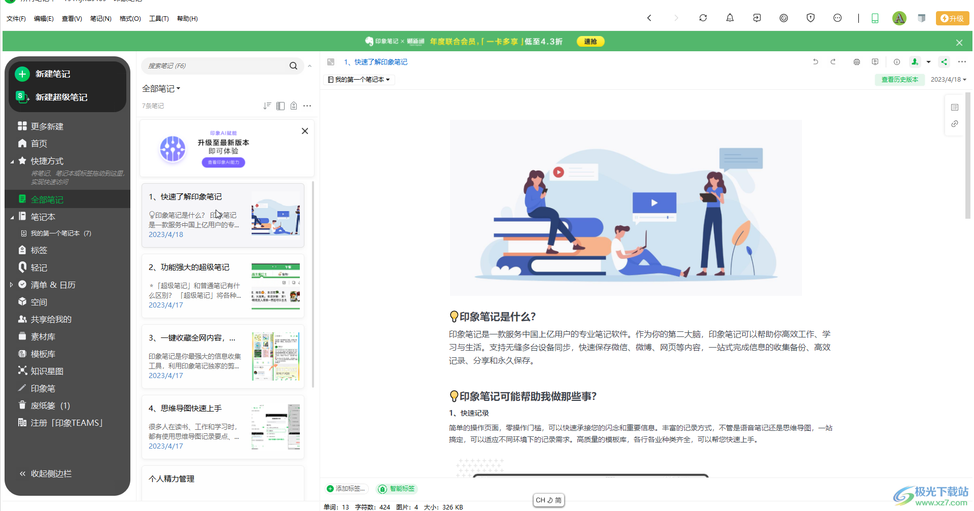Open the note 3、一键收藏全网内容
974x511 pixels.
point(223,356)
